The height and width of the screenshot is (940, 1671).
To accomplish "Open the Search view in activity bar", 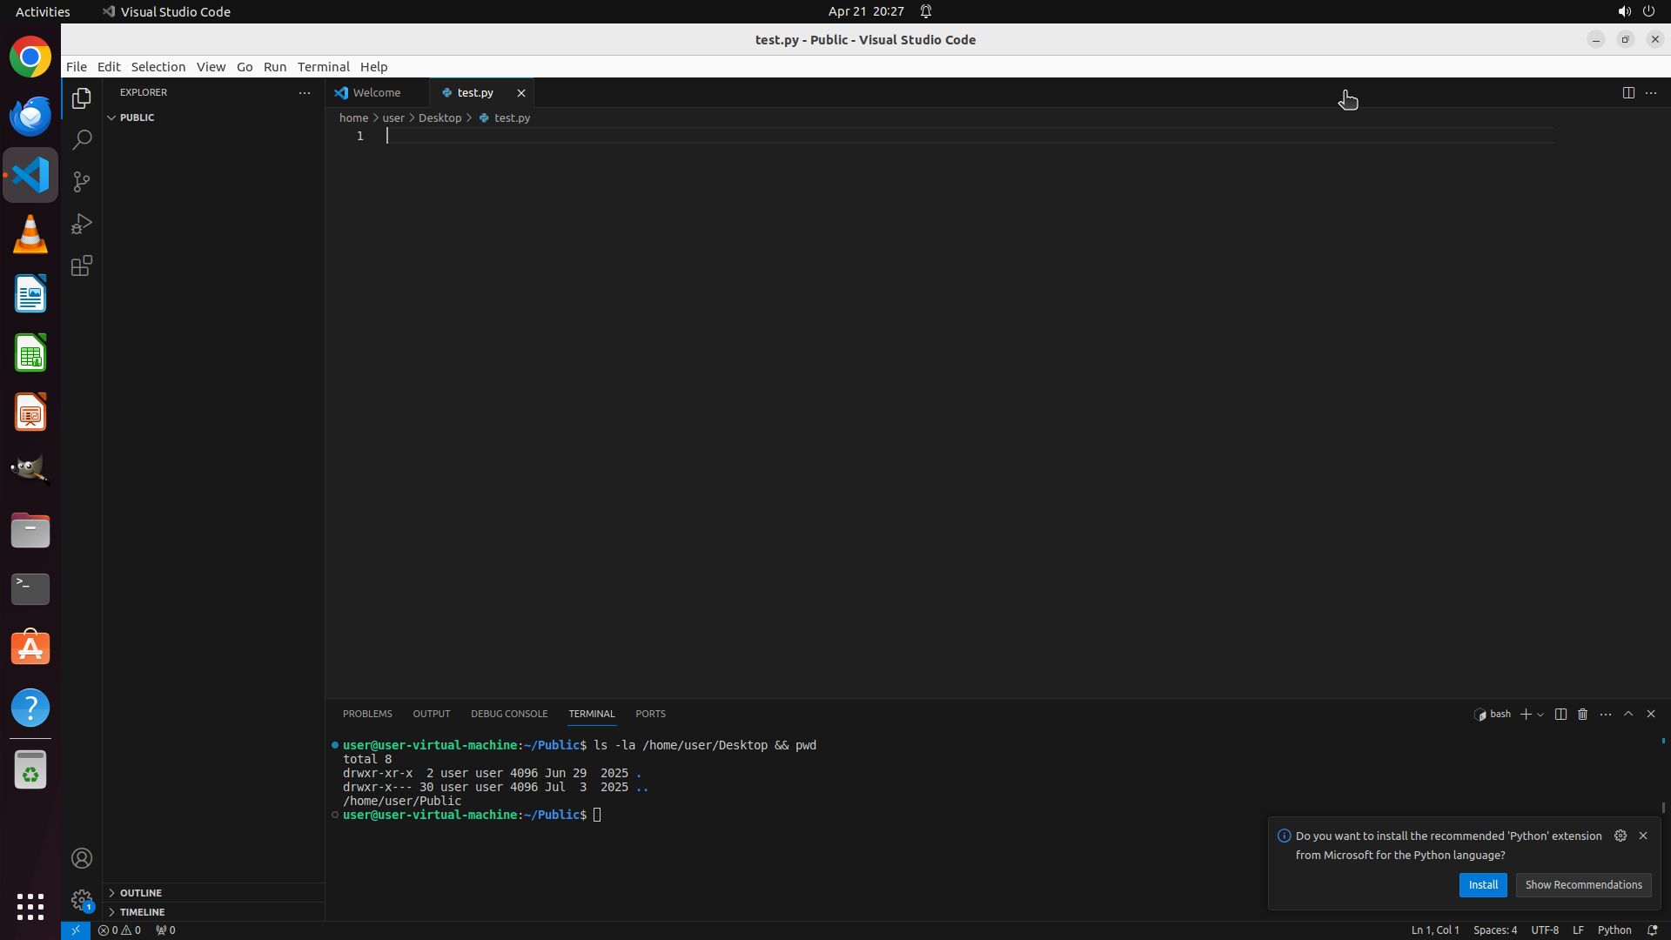I will point(82,140).
